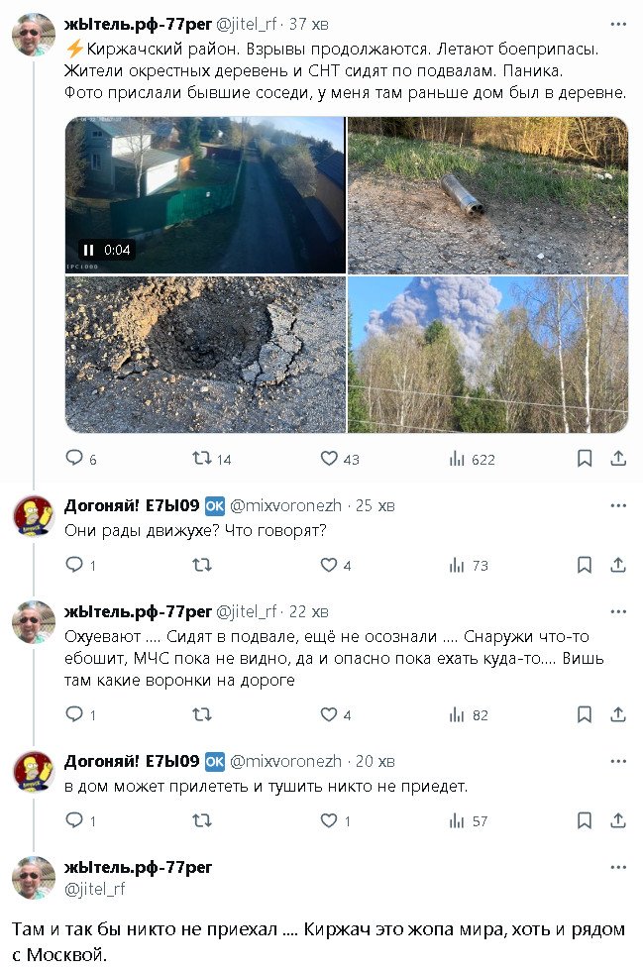Open more options on the last post
The width and height of the screenshot is (643, 970).
click(x=618, y=867)
